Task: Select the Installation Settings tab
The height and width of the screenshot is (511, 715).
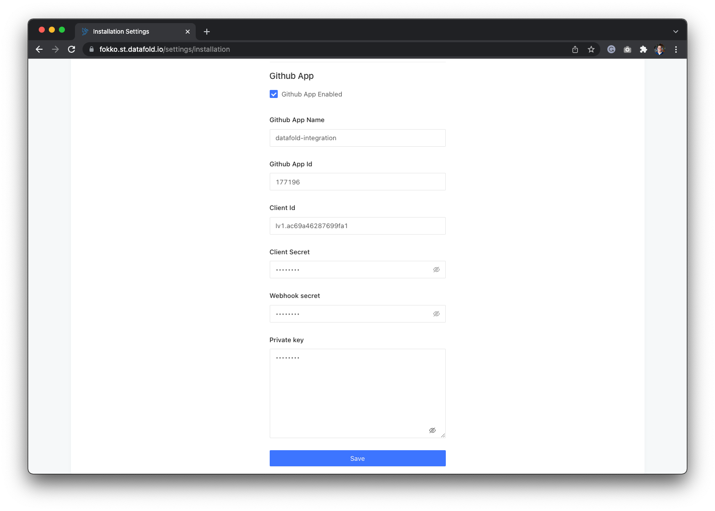Action: point(135,31)
